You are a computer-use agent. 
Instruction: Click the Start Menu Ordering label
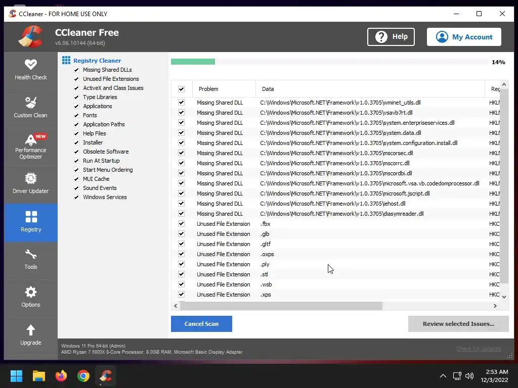(x=108, y=170)
